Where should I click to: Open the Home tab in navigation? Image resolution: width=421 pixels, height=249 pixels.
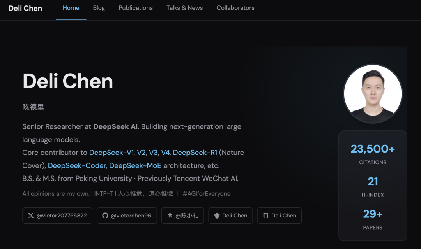pyautogui.click(x=71, y=8)
